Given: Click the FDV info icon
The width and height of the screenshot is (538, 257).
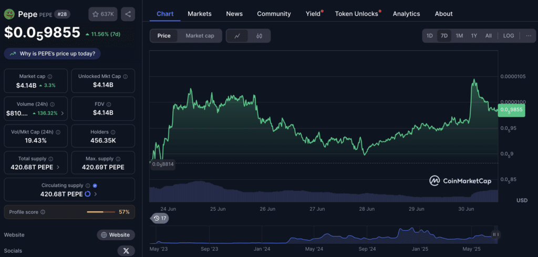Looking at the screenshot, I should pos(108,104).
